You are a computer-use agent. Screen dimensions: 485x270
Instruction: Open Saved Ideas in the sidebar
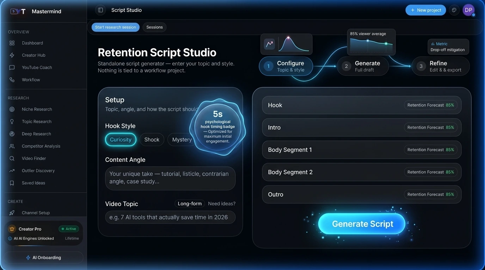tap(33, 183)
